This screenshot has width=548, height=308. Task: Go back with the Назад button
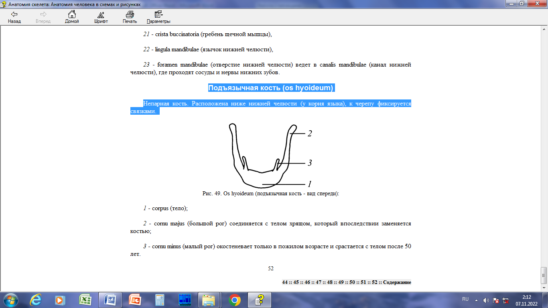pyautogui.click(x=14, y=17)
